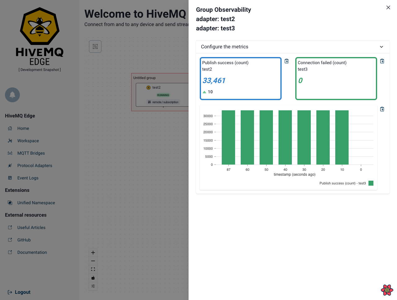Click the Configure the metrics chevron
Viewport: 397px width, 300px height.
[381, 47]
